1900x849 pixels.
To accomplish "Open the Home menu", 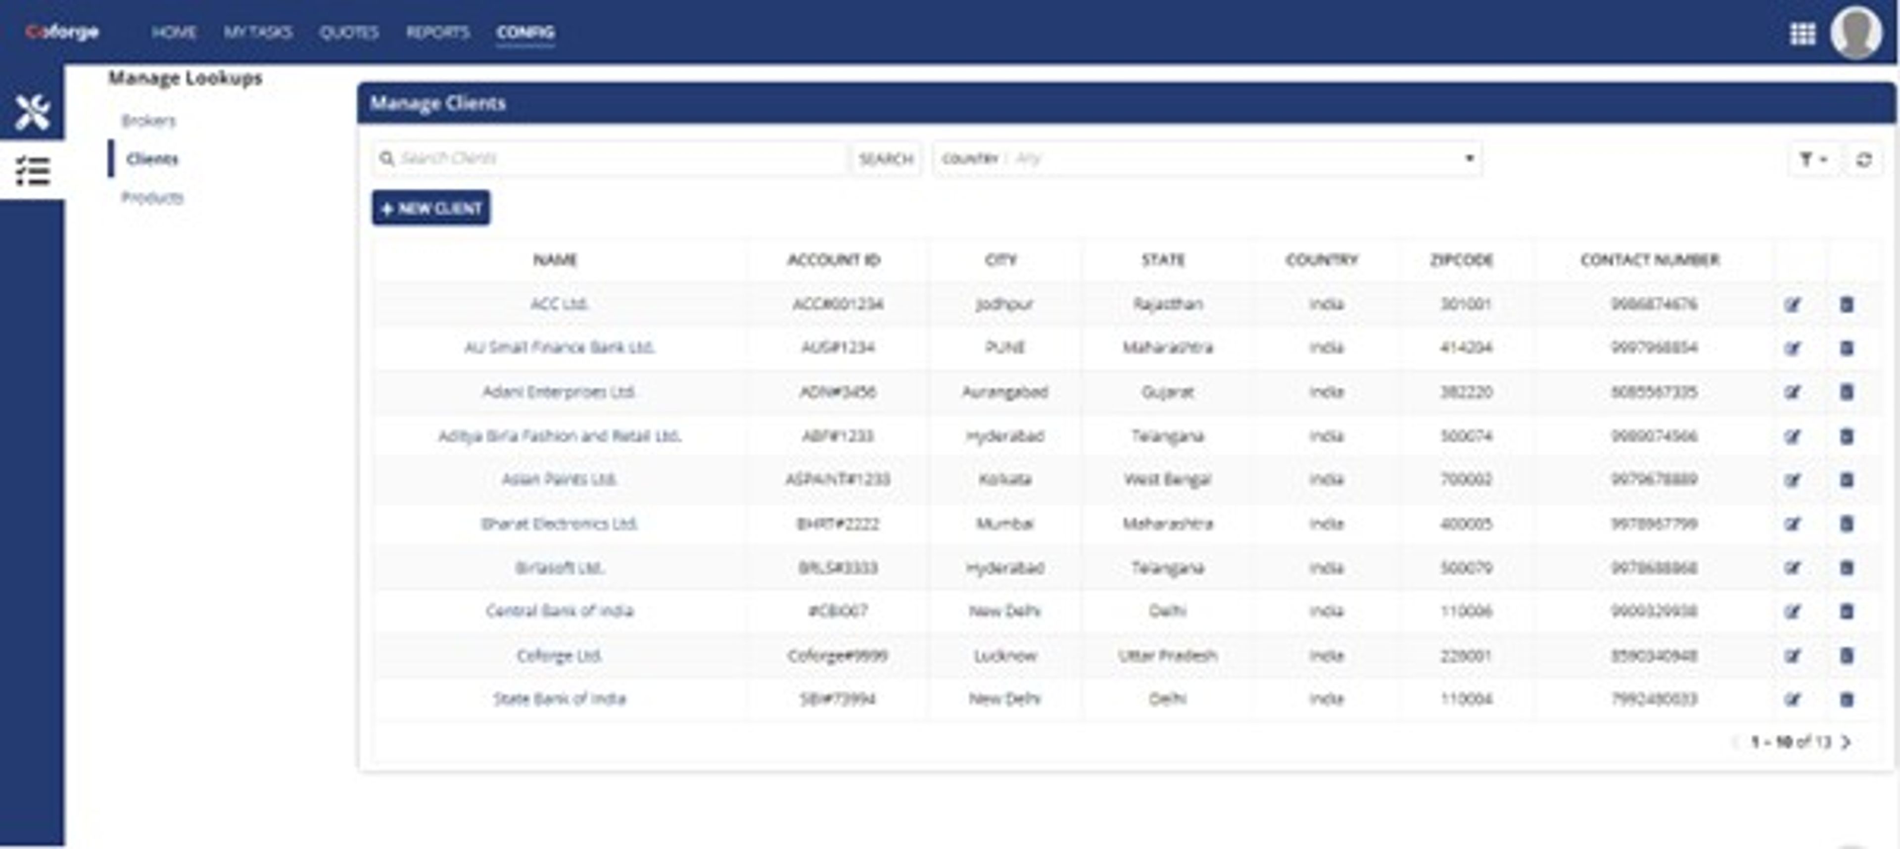I will tap(174, 33).
